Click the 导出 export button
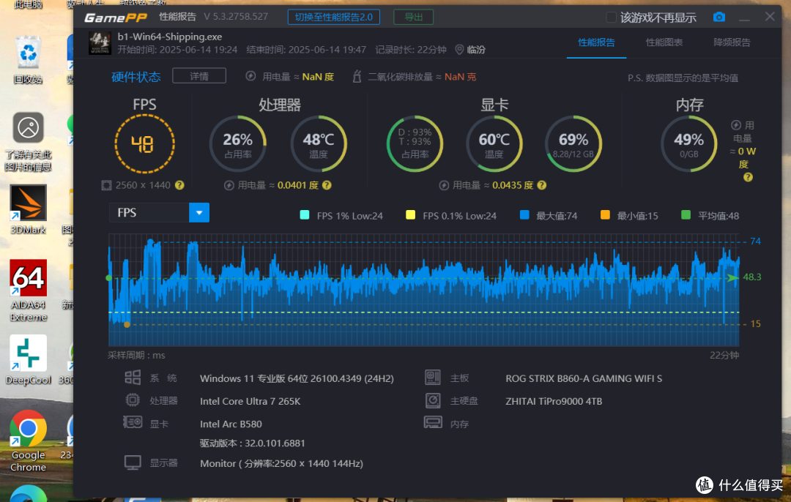Screen dimensions: 791x502 [413, 16]
